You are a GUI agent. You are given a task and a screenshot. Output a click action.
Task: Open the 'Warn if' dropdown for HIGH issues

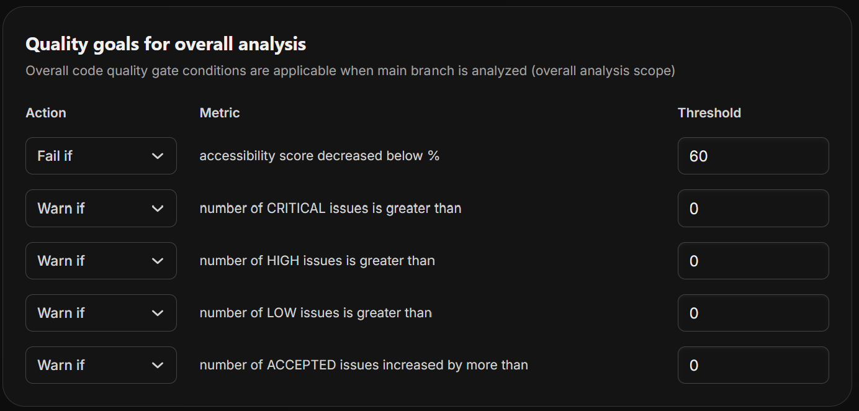101,261
